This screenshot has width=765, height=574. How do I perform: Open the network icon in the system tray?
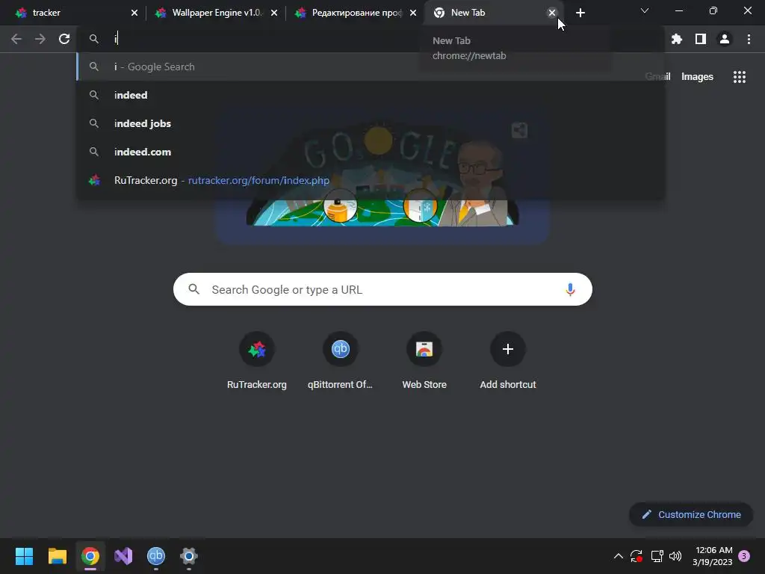(x=657, y=556)
